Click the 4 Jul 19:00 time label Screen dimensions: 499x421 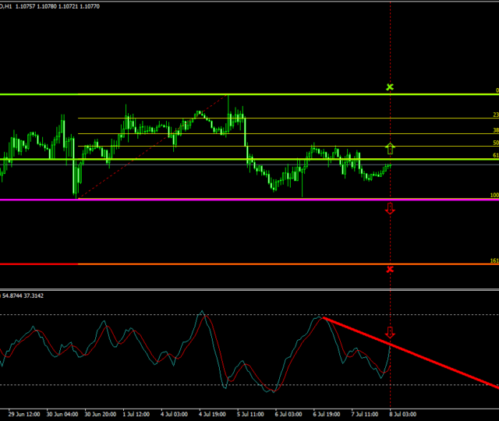212,414
